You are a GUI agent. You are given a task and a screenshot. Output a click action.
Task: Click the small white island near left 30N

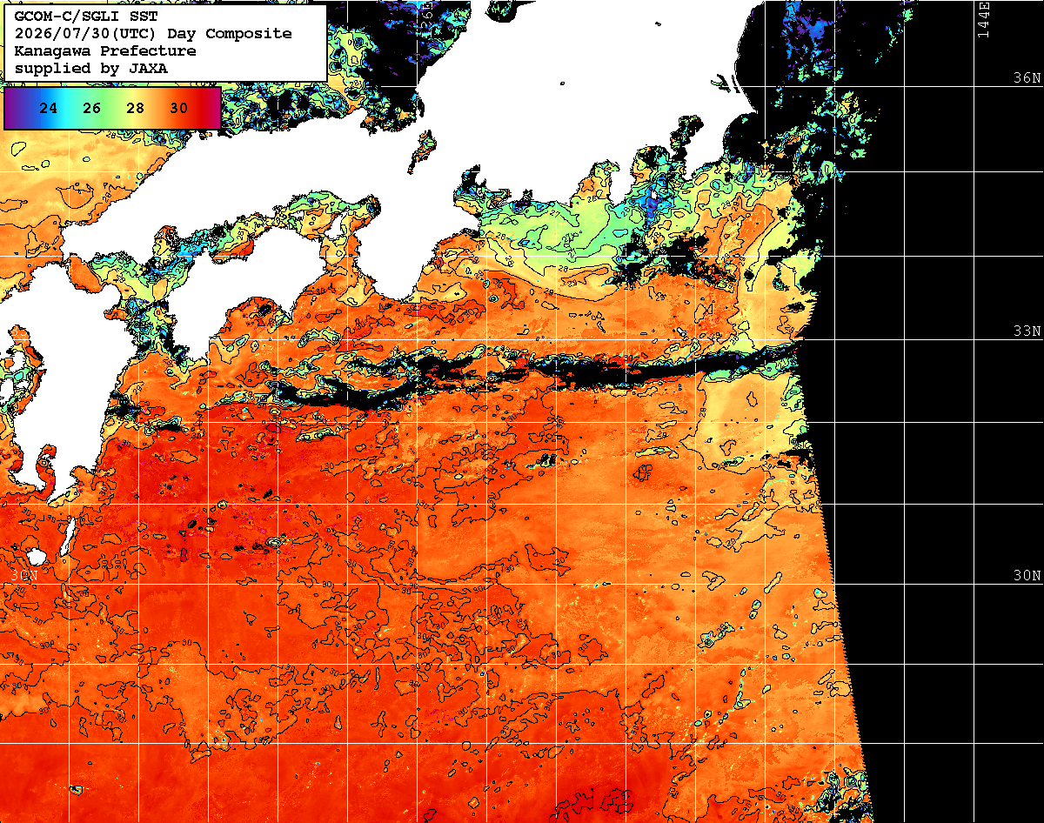click(x=36, y=557)
